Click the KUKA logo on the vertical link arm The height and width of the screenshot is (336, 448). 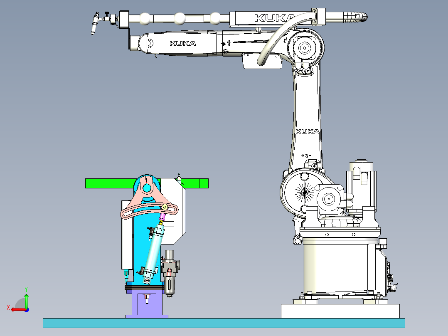coord(307,131)
